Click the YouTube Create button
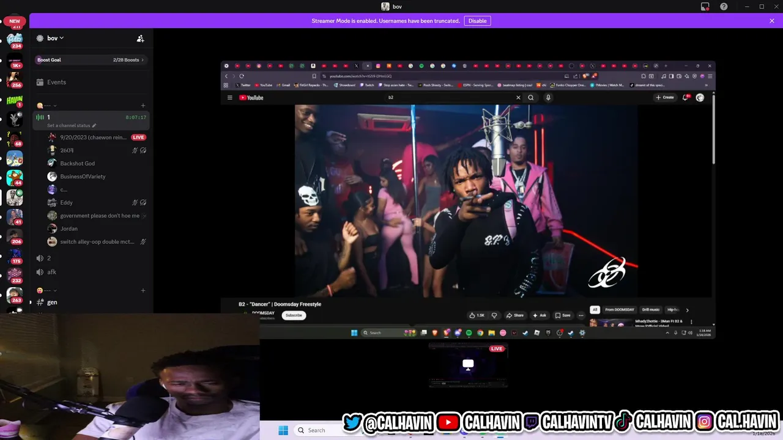The height and width of the screenshot is (440, 783). pos(664,98)
